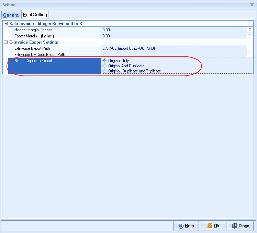
Task: Select Original, Duplicate and Triplicate option
Action: tap(105, 71)
